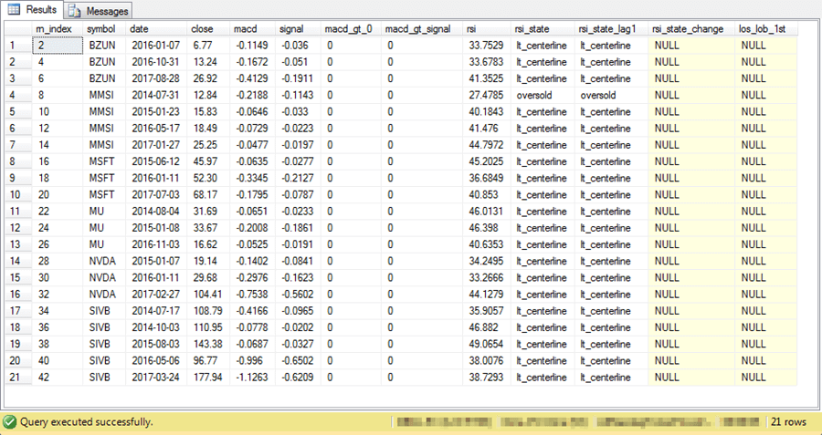This screenshot has height=435, width=822.
Task: Click the date cell 2016-01-07
Action: (x=154, y=46)
